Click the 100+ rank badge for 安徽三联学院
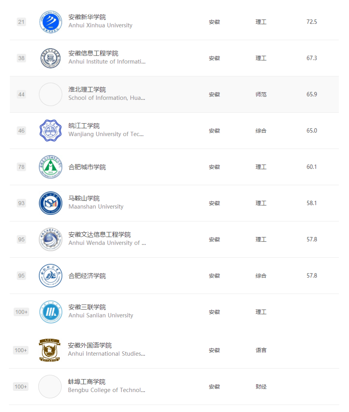This screenshot has width=349, height=412. click(x=21, y=312)
